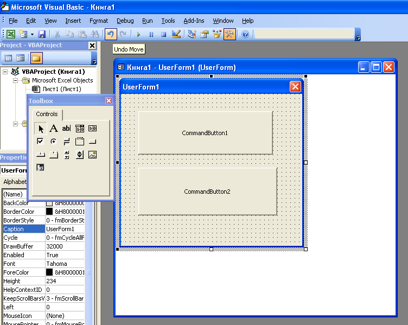
Task: Click the ForeColor black color swatch
Action: click(x=49, y=272)
